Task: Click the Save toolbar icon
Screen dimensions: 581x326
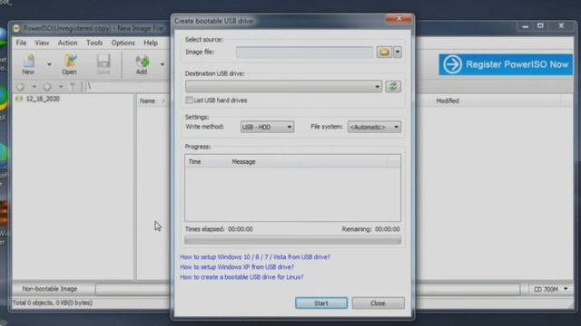Action: (103, 64)
